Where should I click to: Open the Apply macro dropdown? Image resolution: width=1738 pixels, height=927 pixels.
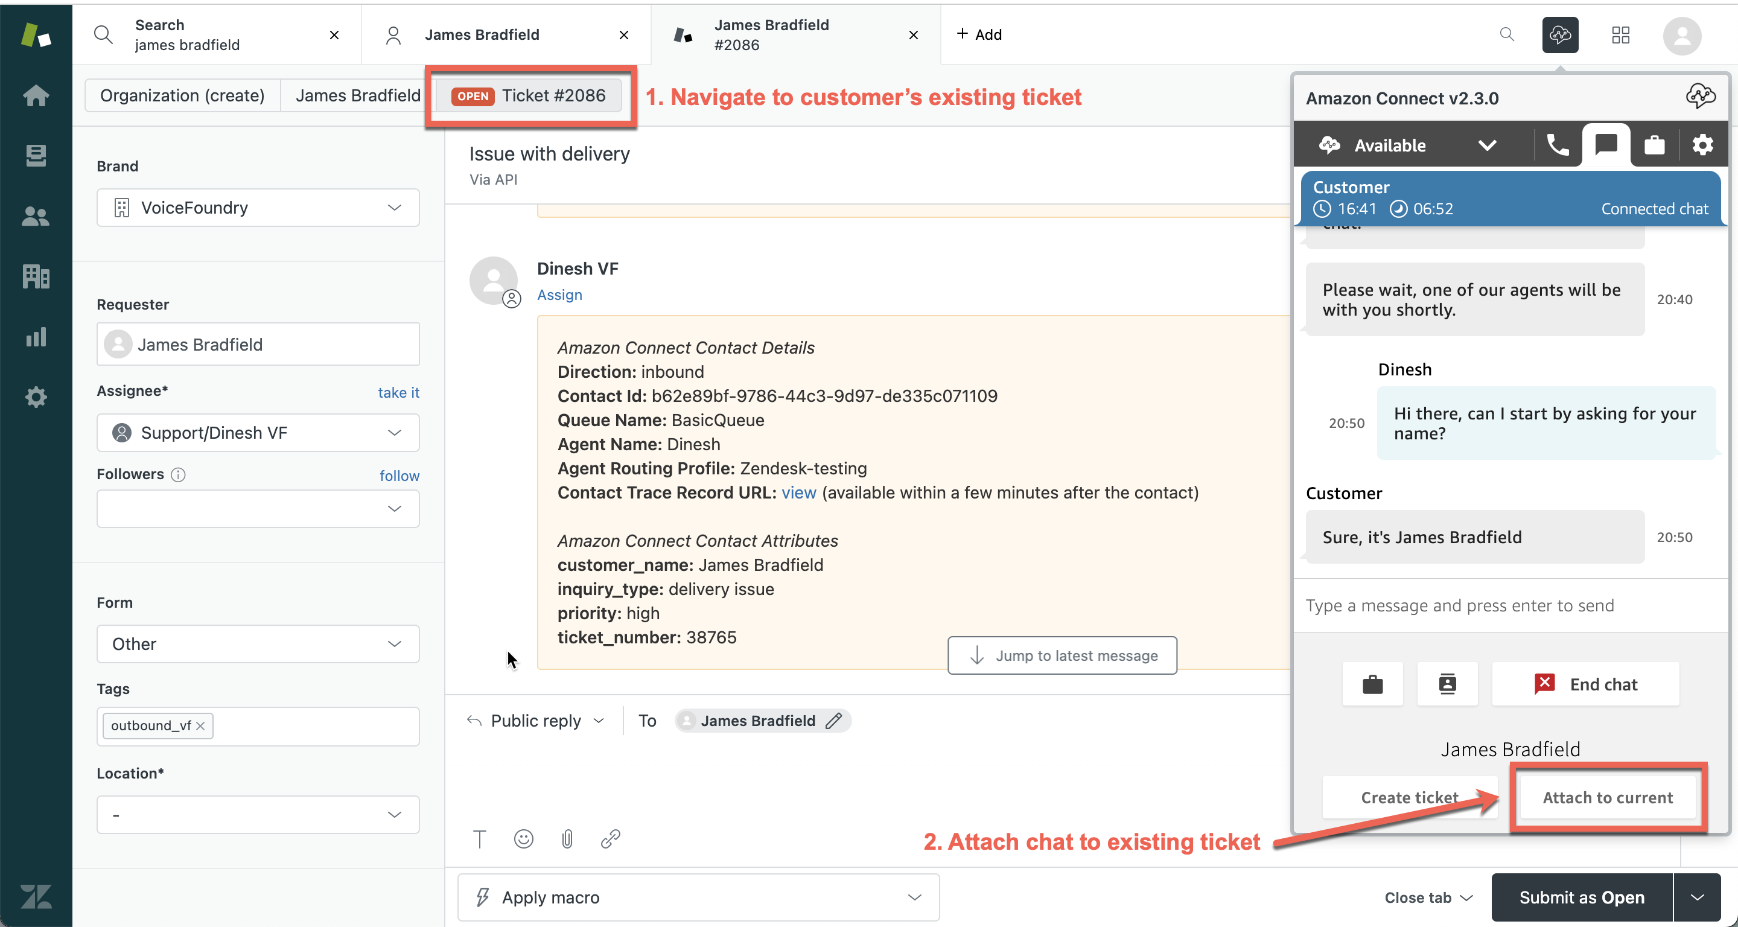[x=698, y=897]
